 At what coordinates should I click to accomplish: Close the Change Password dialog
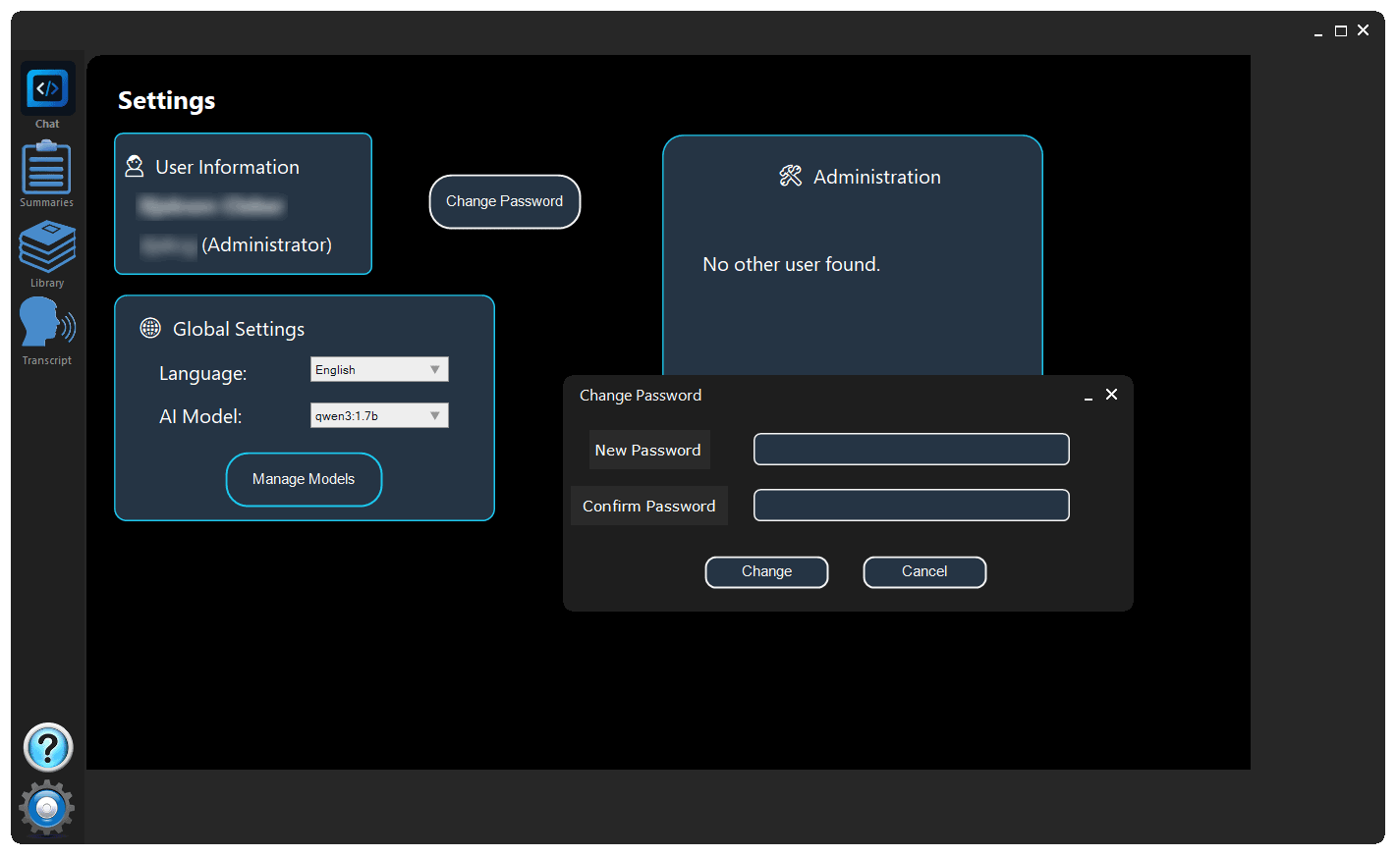tap(1111, 395)
